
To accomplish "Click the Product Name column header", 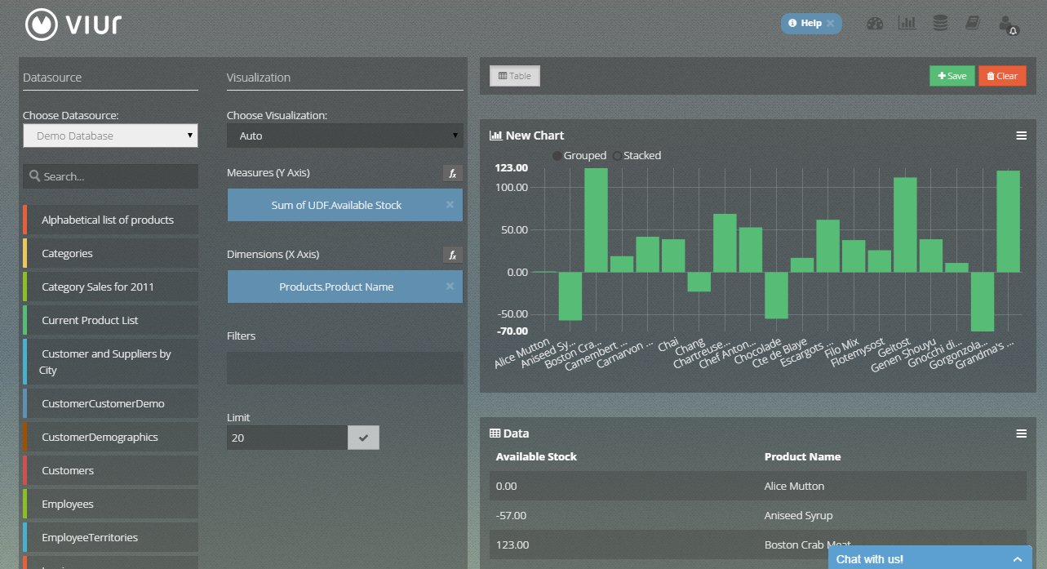I will point(802,456).
